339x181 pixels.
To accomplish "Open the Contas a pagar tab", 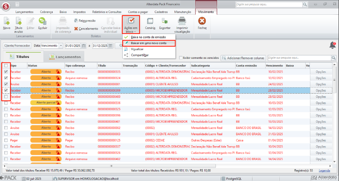I will click(x=138, y=12).
